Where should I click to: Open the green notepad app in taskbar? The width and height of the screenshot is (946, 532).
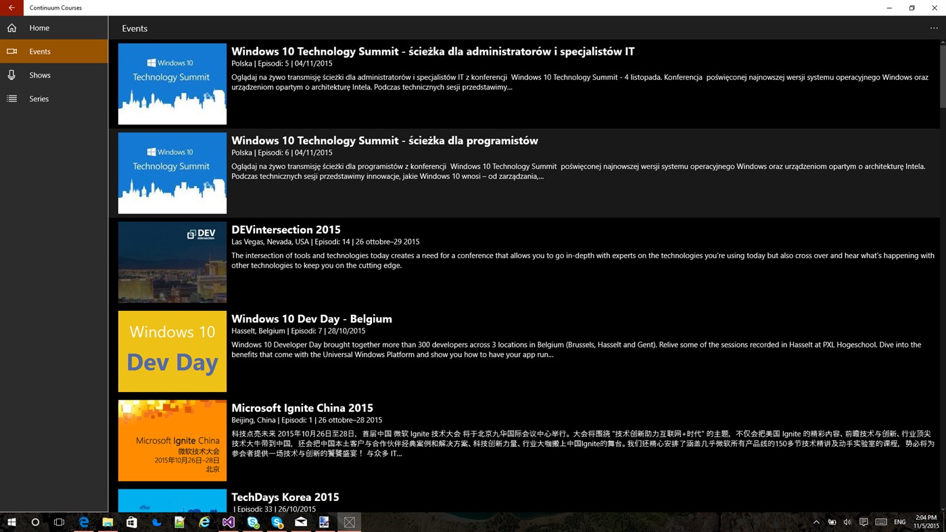(x=180, y=522)
